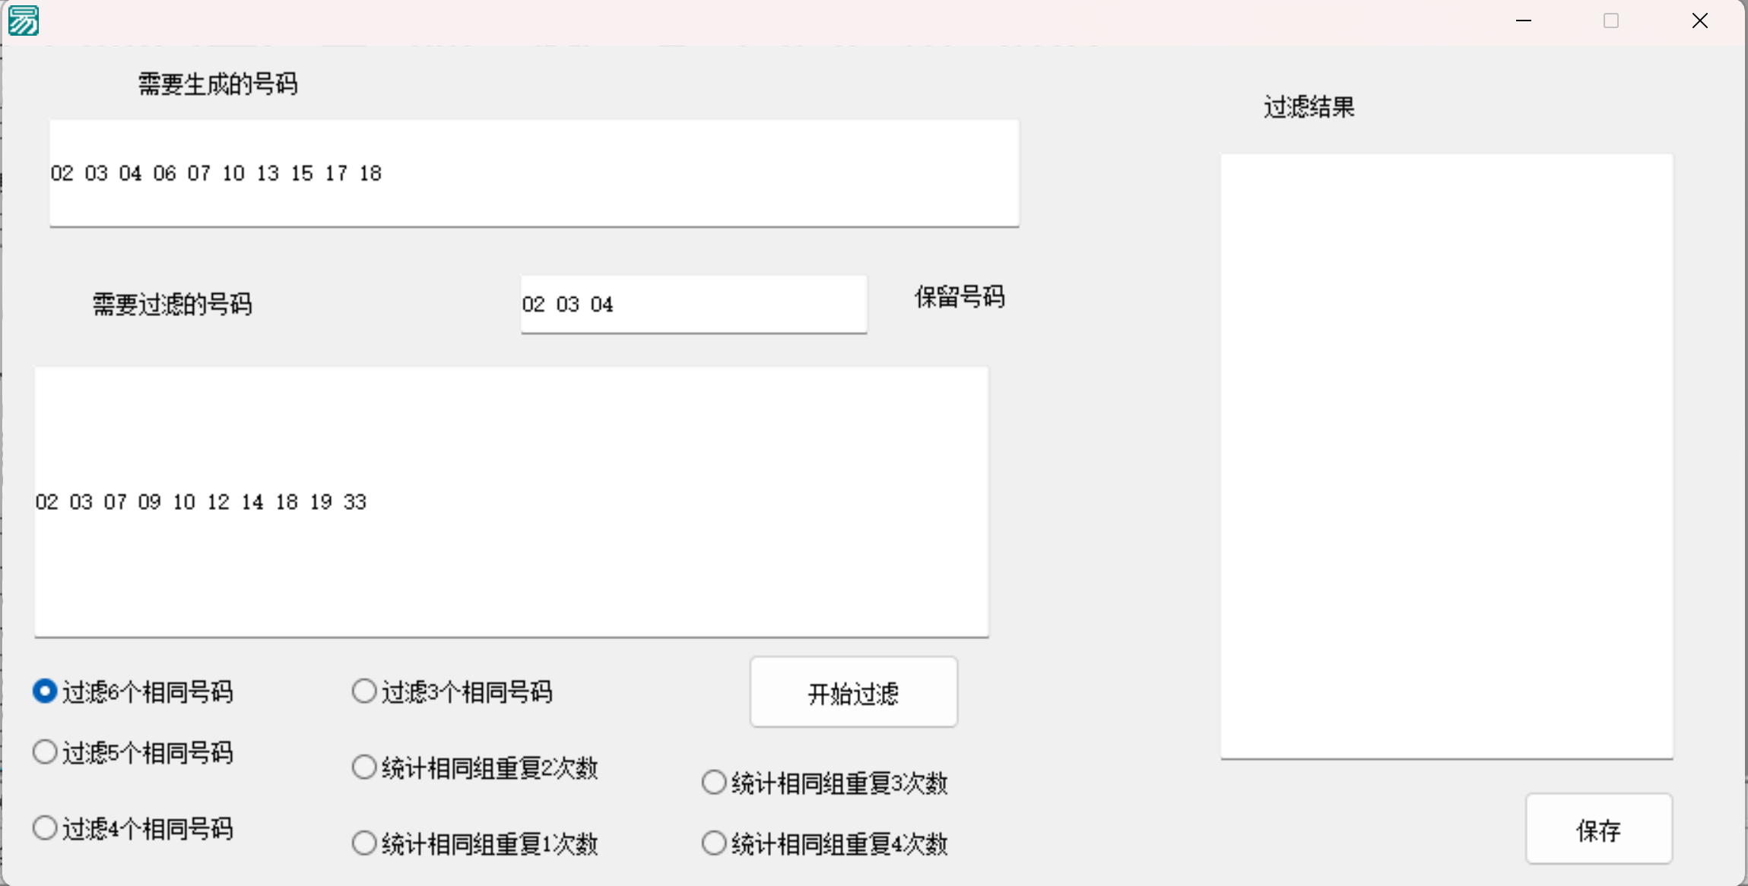This screenshot has height=886, width=1748.
Task: Select the 过滤3个相同号码 radio button
Action: pyautogui.click(x=364, y=691)
